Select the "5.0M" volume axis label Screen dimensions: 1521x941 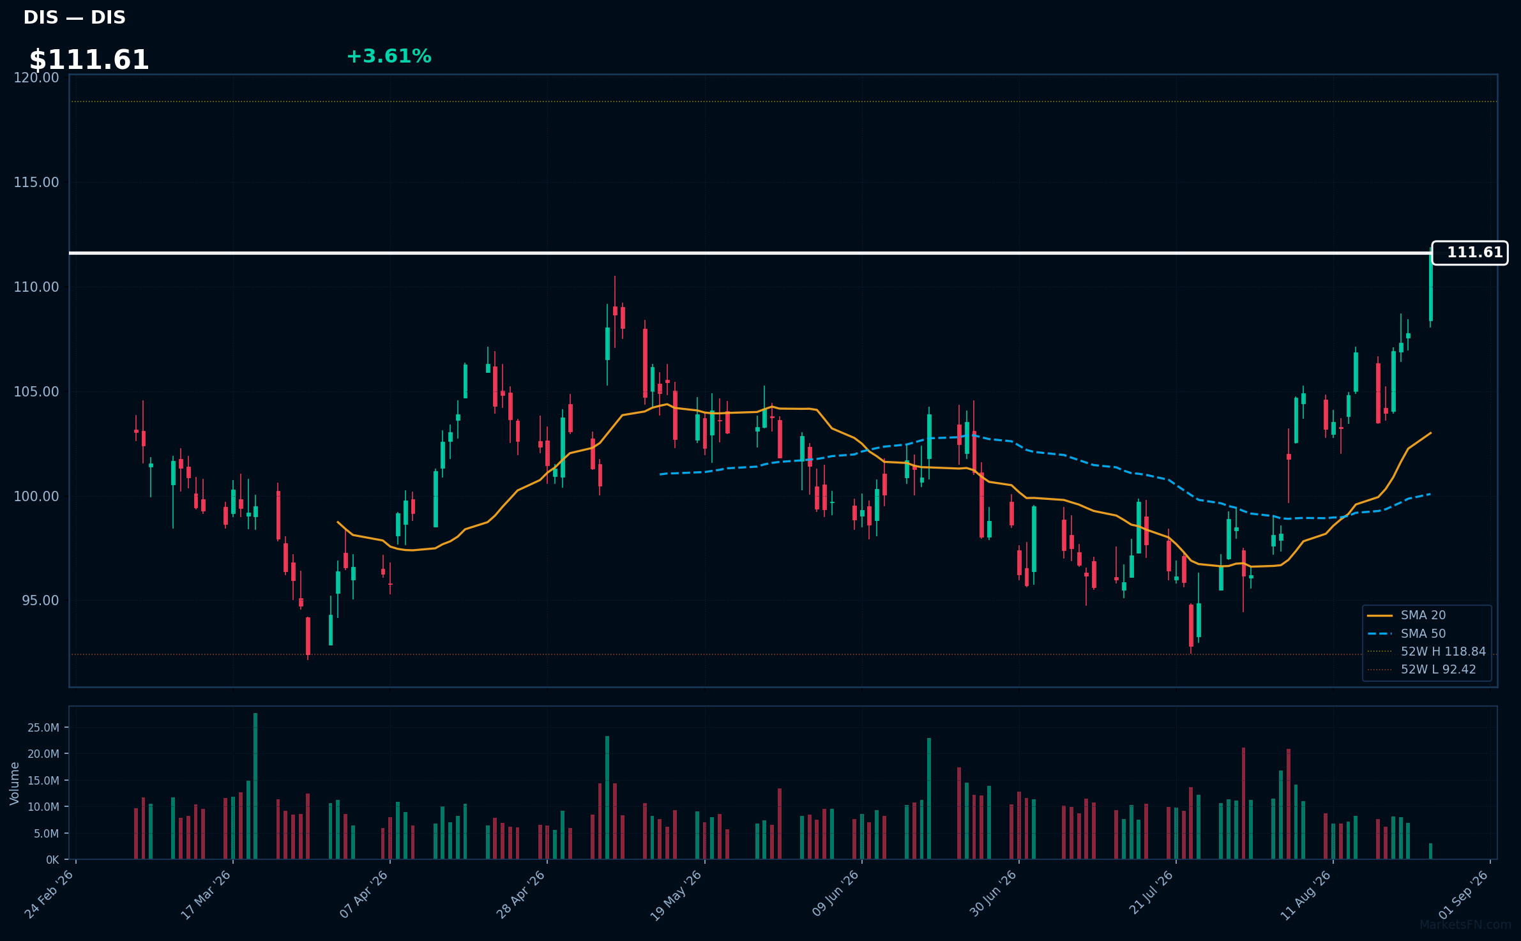[47, 834]
